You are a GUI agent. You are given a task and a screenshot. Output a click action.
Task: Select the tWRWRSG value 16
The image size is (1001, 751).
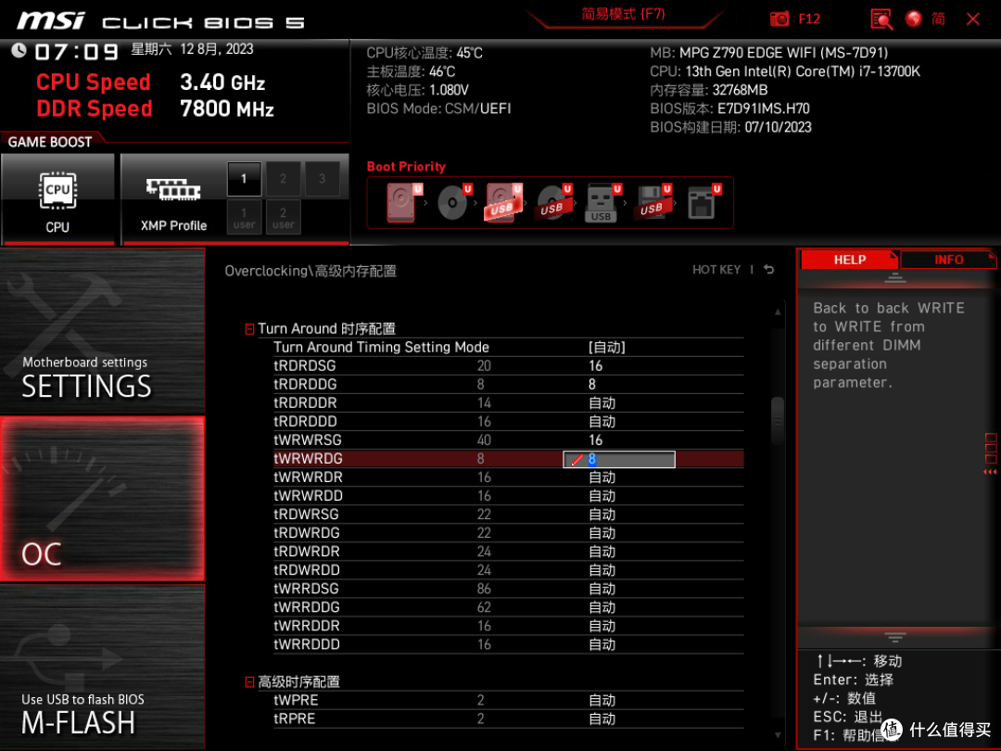[x=596, y=440]
